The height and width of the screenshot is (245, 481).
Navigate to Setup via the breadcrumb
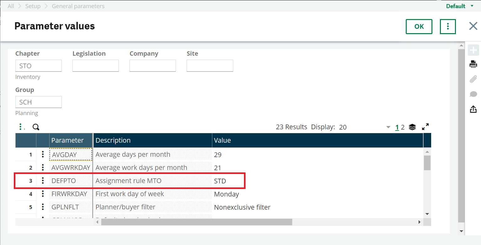click(x=33, y=6)
